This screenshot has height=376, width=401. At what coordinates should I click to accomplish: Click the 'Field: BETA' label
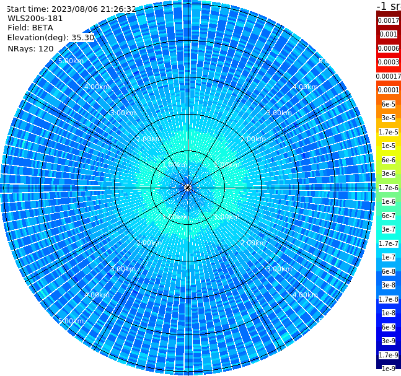tap(30, 28)
